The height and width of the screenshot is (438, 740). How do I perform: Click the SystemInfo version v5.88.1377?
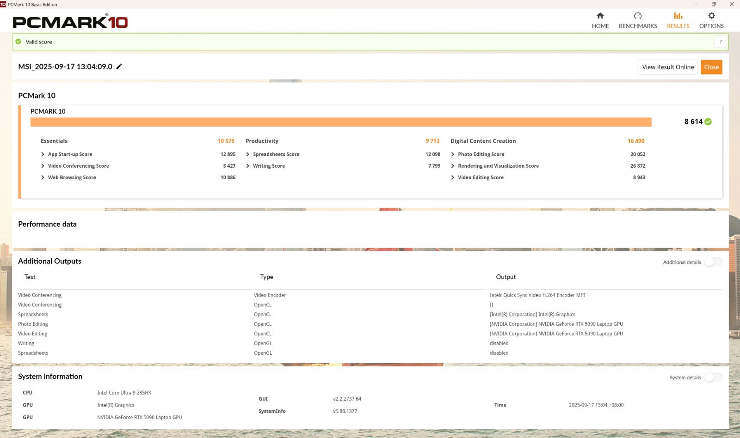click(x=345, y=411)
